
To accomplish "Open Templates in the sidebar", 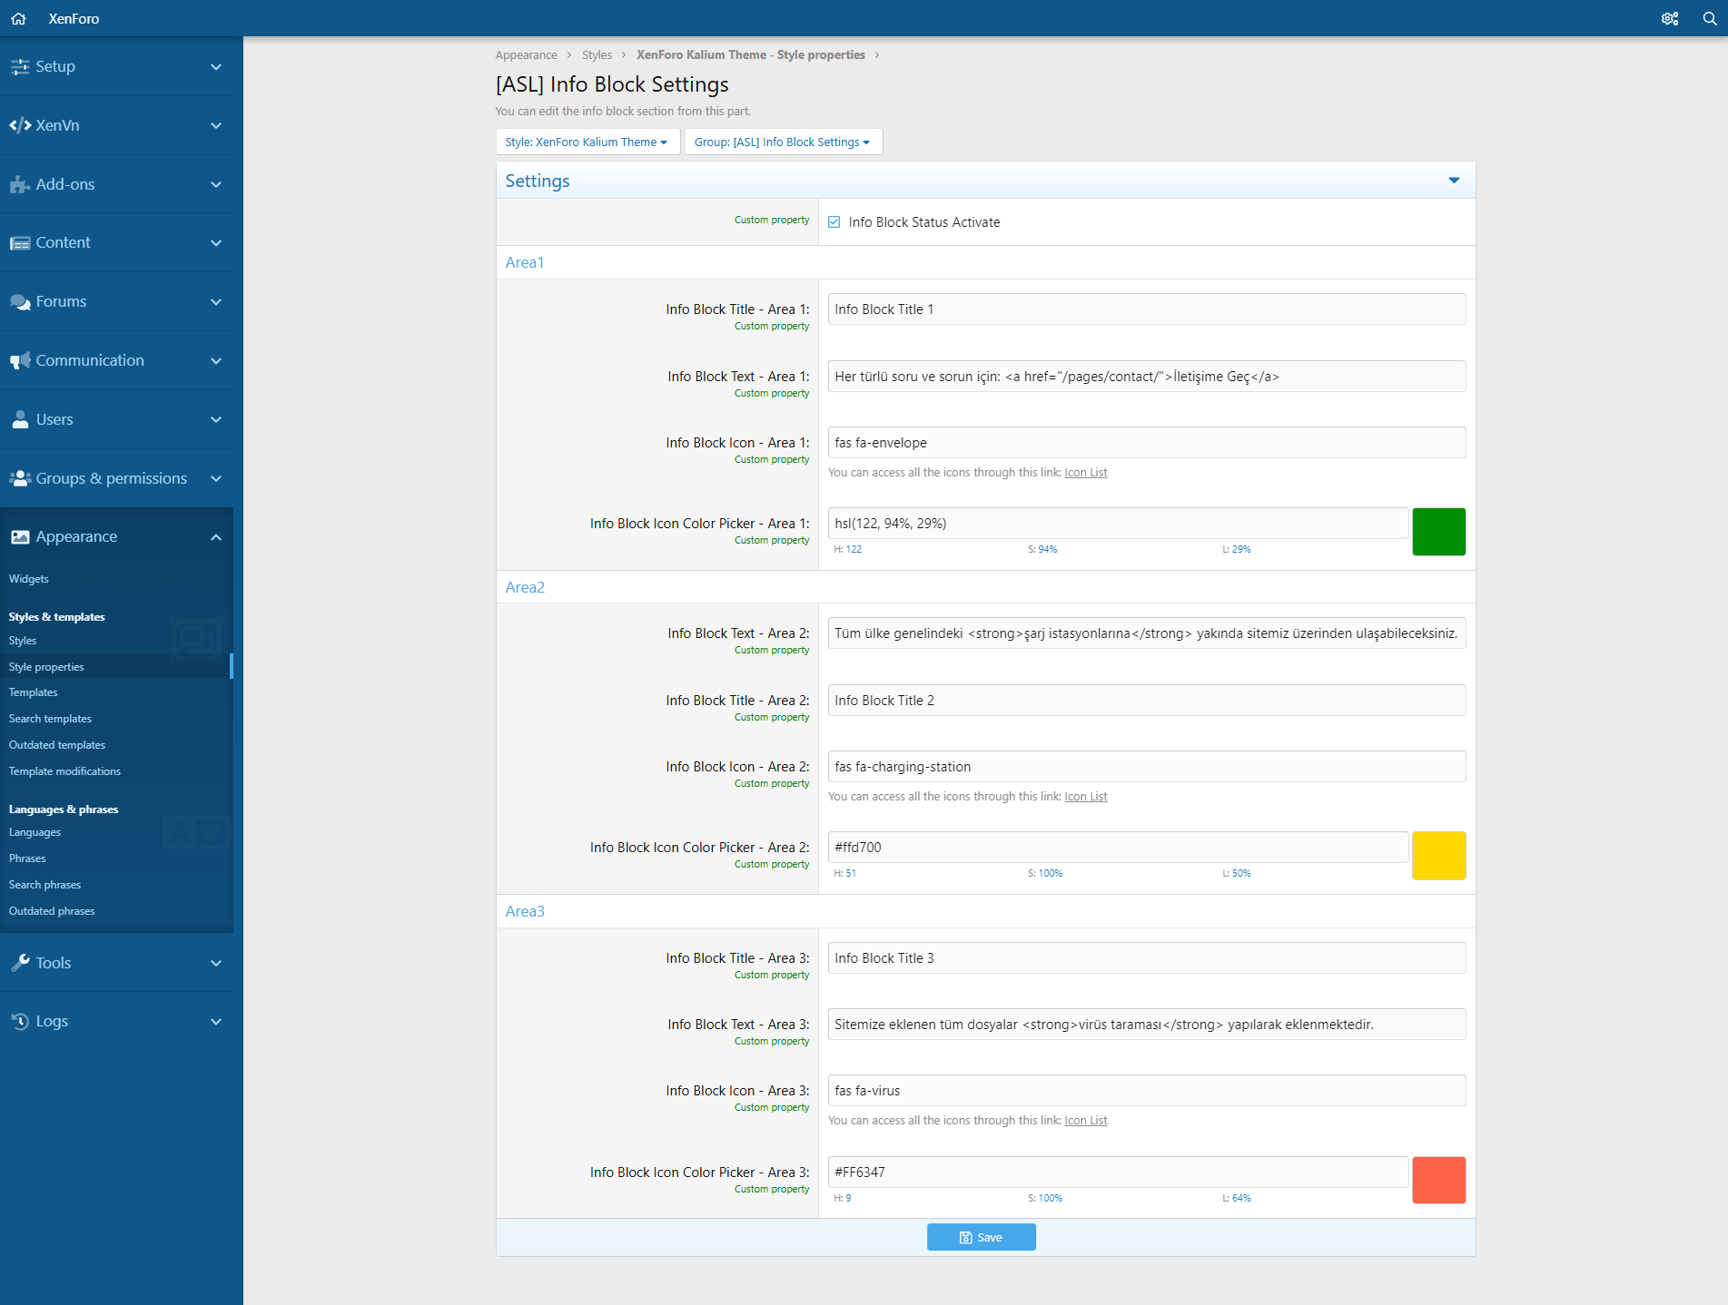I will (34, 692).
